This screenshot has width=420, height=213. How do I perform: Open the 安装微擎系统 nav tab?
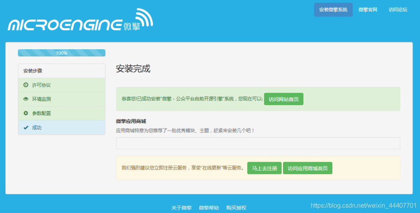[x=333, y=10]
